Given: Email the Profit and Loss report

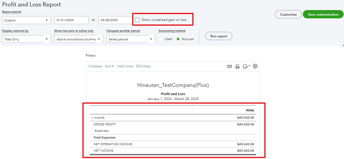Looking at the screenshot, I should pyautogui.click(x=229, y=67).
